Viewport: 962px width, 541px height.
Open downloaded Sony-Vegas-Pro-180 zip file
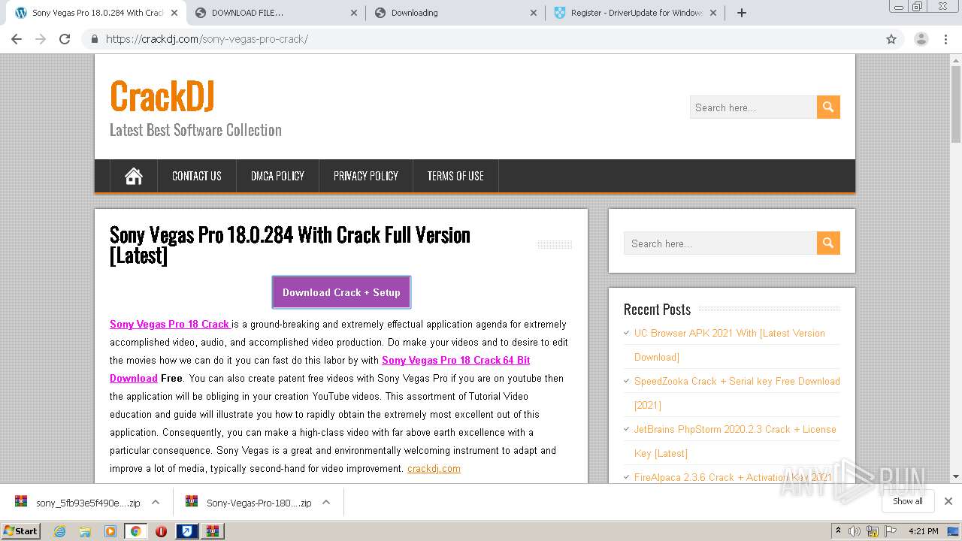[x=249, y=503]
